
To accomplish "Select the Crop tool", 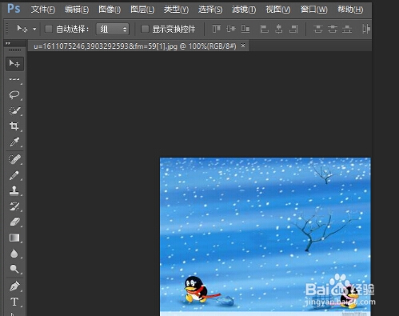I will coord(14,126).
